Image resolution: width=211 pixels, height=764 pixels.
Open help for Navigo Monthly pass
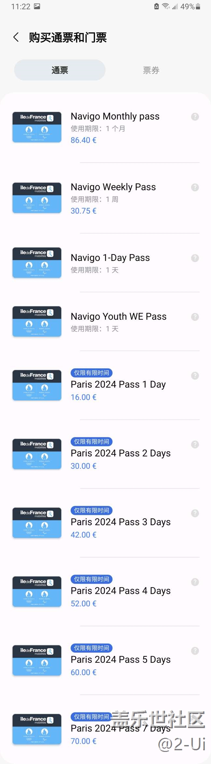(195, 117)
